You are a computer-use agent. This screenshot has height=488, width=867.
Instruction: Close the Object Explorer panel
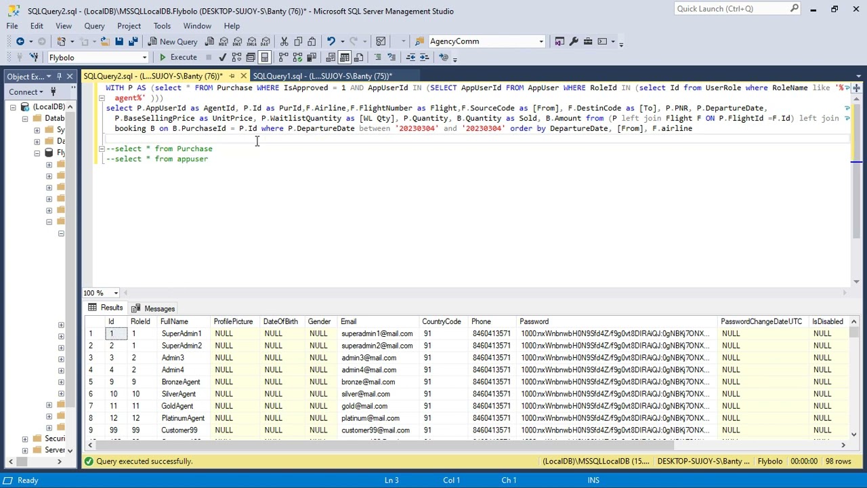tap(70, 77)
